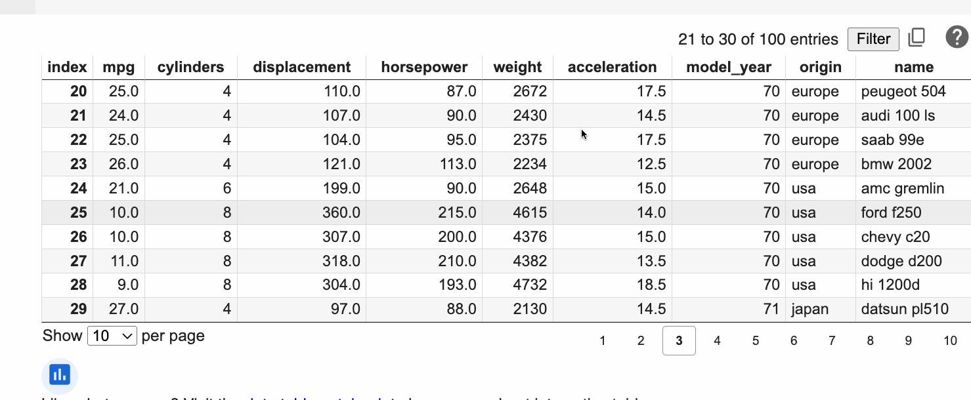971x400 pixels.
Task: Open the rows per page dropdown
Action: (112, 336)
